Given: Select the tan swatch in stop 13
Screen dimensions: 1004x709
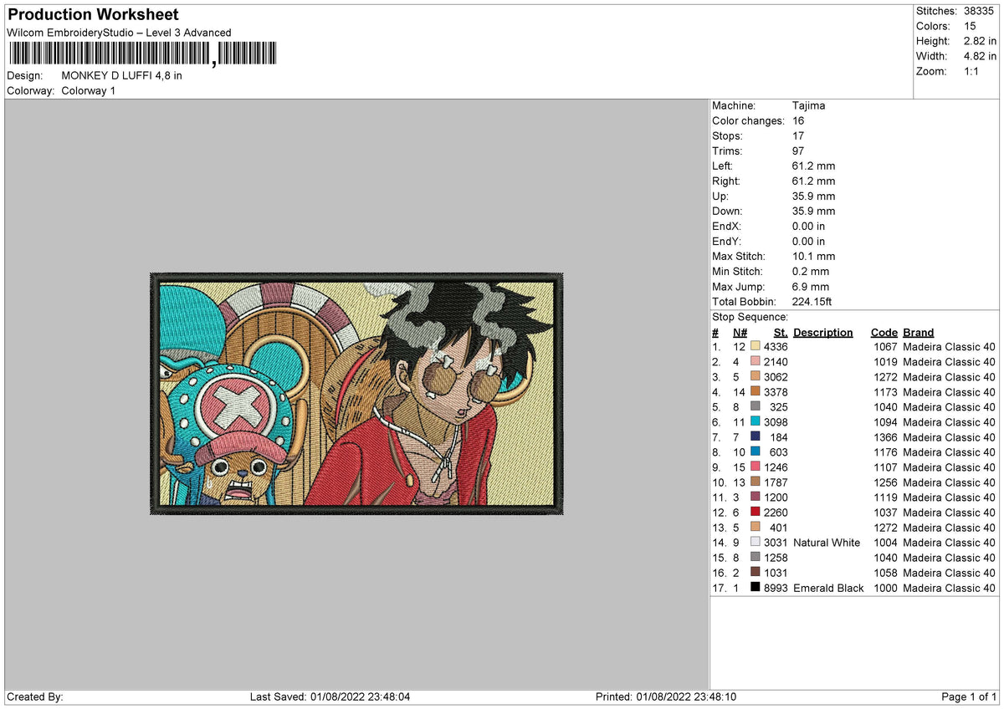Looking at the screenshot, I should tap(756, 528).
